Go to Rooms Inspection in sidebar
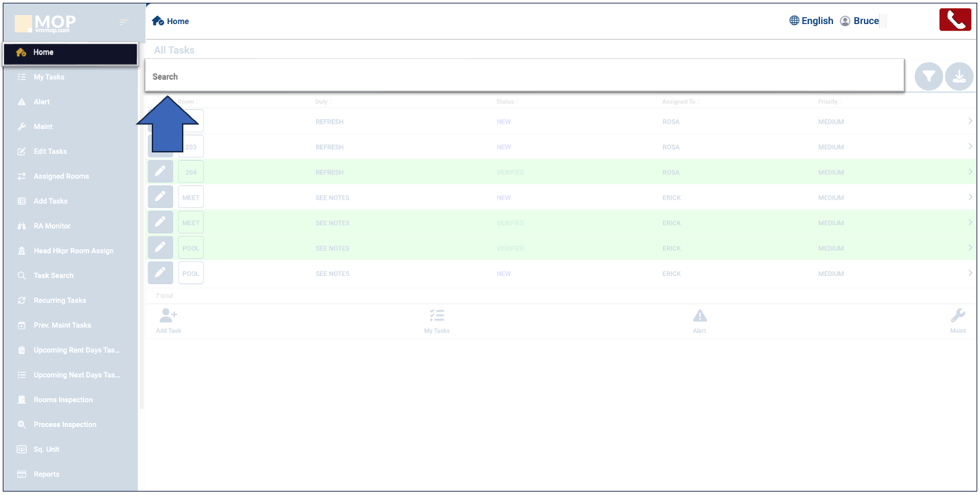 pos(63,400)
